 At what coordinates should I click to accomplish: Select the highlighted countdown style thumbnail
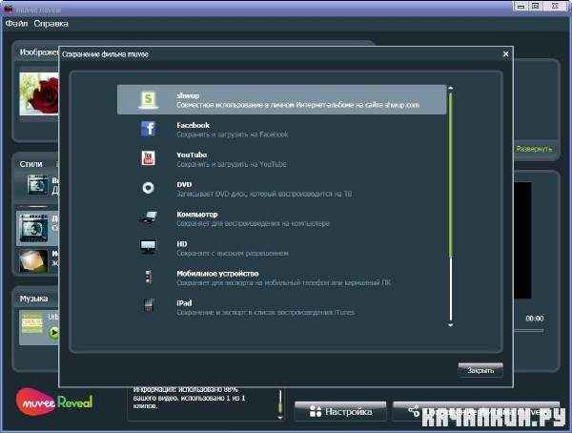click(33, 229)
